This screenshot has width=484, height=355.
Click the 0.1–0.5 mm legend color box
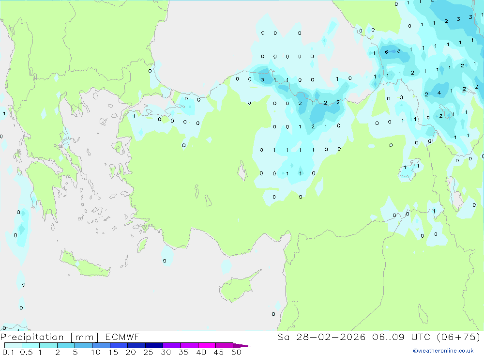[13, 345]
